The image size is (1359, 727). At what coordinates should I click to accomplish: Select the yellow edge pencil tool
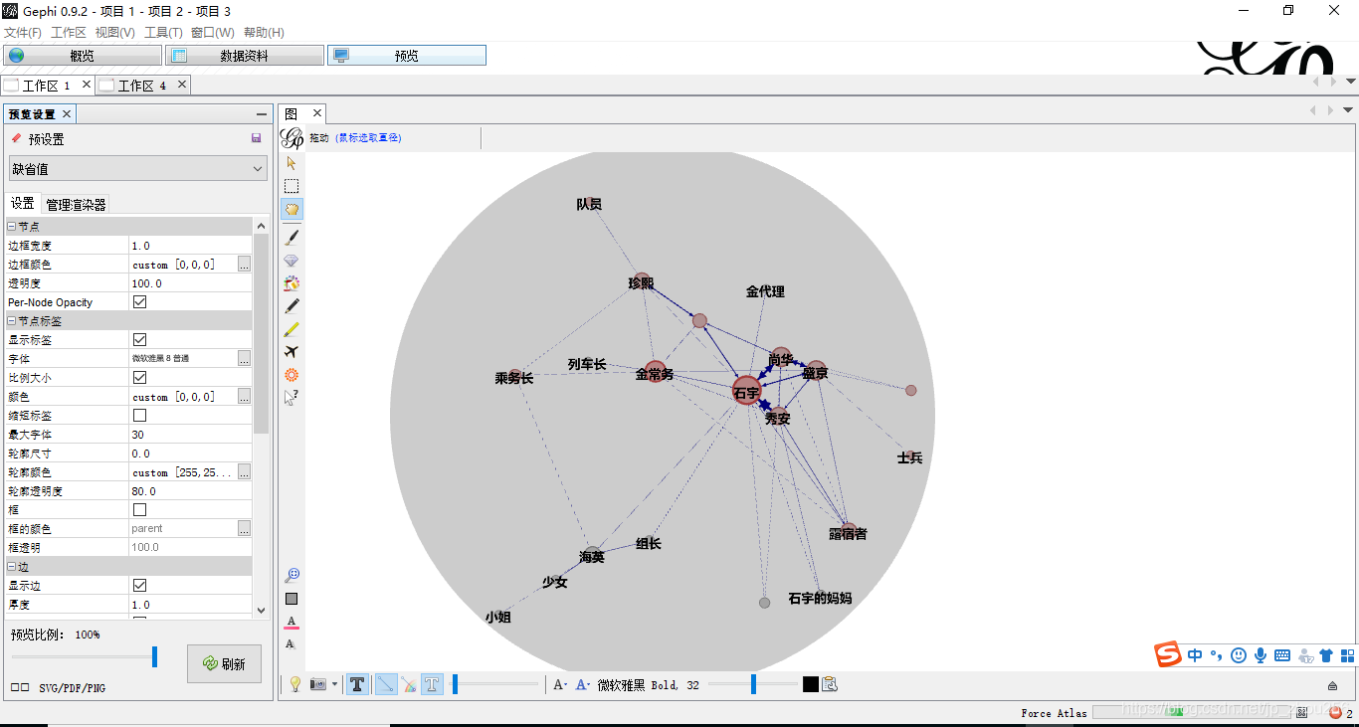(291, 329)
